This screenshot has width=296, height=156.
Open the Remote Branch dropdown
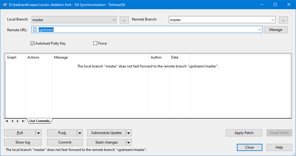pos(273,20)
